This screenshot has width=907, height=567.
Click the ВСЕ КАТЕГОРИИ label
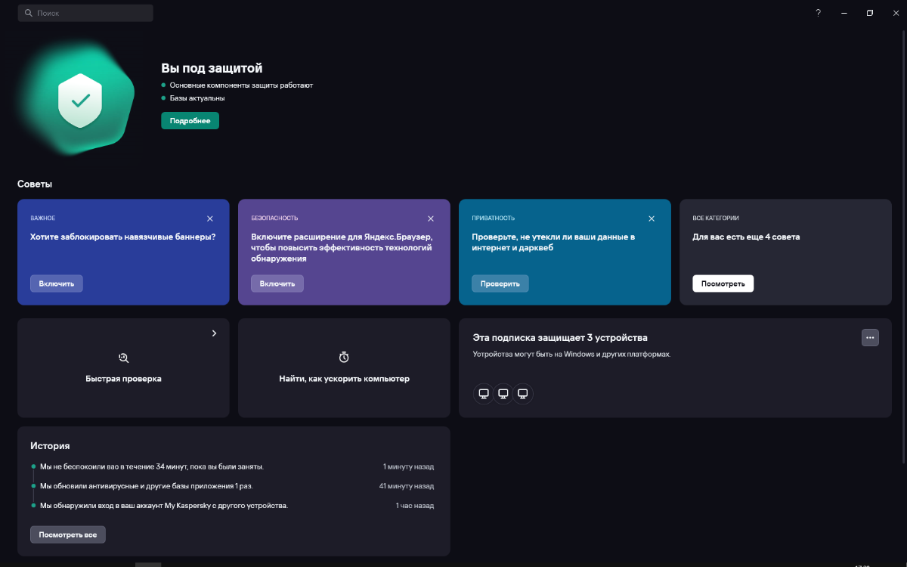coord(715,218)
